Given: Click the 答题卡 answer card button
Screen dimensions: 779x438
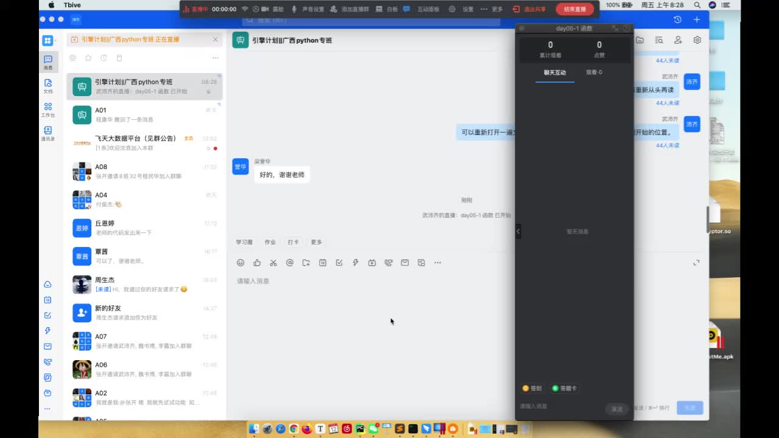Looking at the screenshot, I should click(564, 388).
